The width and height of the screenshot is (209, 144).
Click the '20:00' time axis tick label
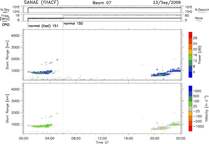tap(154, 139)
